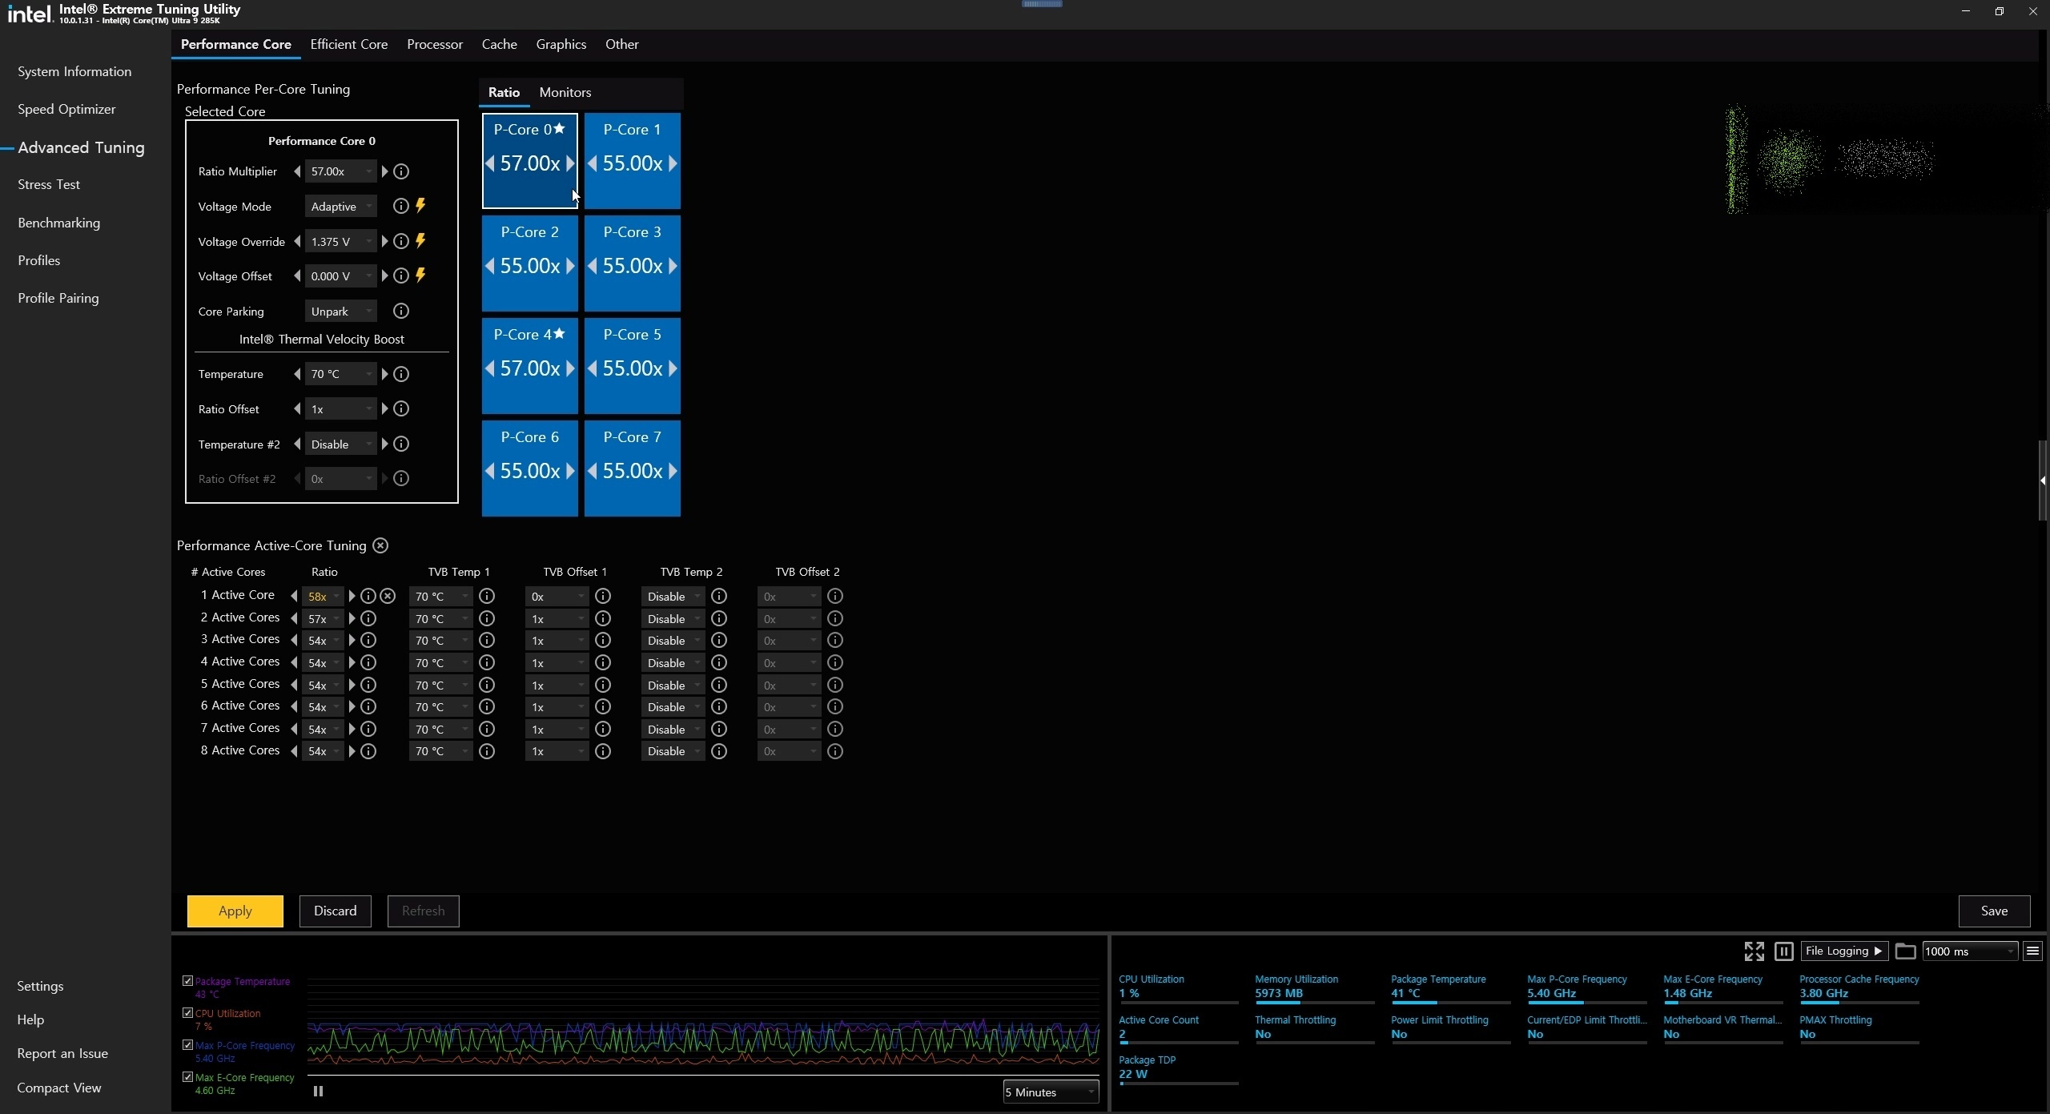Start File Logging
This screenshot has width=2050, height=1114.
click(1844, 951)
